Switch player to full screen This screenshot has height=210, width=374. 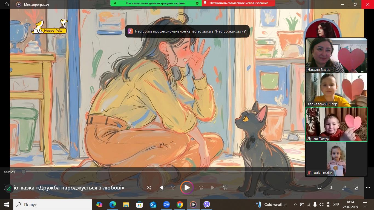pyautogui.click(x=344, y=188)
